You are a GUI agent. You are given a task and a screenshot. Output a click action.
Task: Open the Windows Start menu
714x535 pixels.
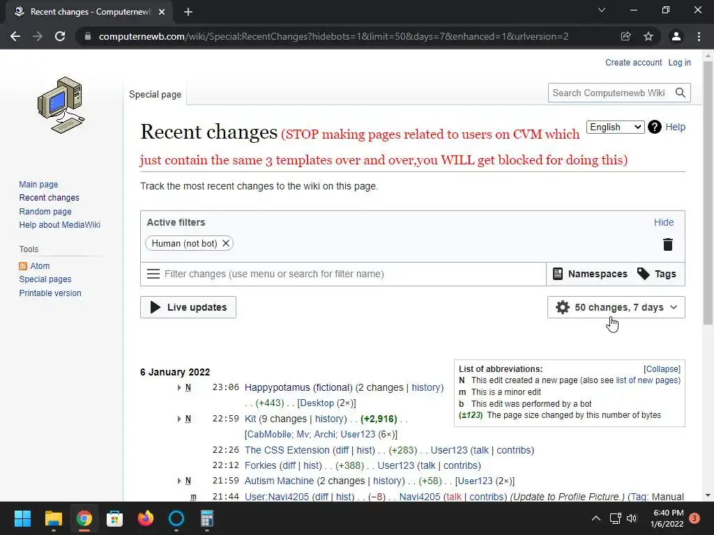(23, 518)
